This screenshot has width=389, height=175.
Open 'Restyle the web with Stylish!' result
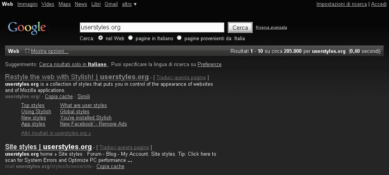coord(77,77)
